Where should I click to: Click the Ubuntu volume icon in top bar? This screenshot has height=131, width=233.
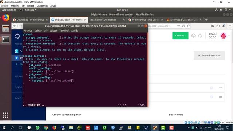coord(221,10)
